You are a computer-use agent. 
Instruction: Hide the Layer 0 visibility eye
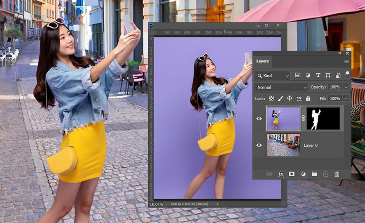click(259, 145)
